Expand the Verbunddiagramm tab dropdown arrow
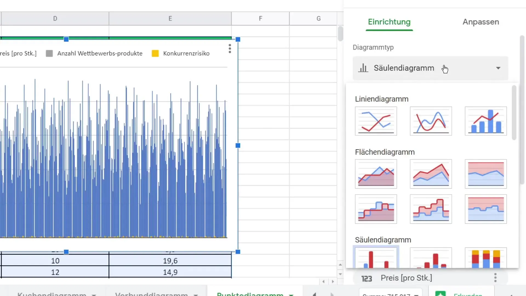Image resolution: width=526 pixels, height=296 pixels. pos(196,295)
